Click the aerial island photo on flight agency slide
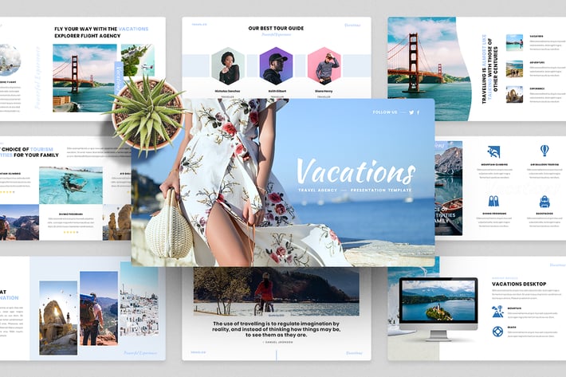This screenshot has width=566, height=377. pos(138,60)
